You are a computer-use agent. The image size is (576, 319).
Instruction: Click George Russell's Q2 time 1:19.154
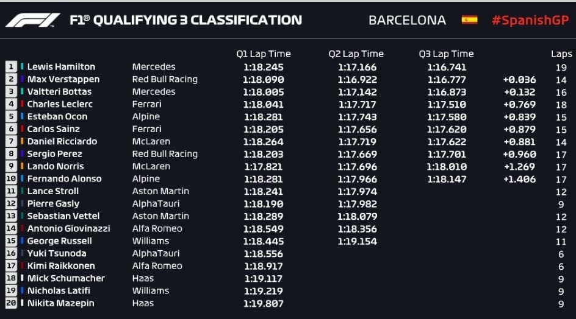point(357,242)
